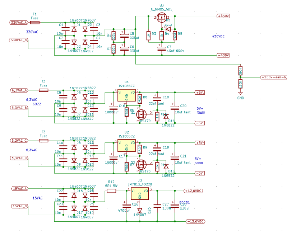287x231 pixels.
Task: Select the C21 10uf tant capacitor
Action: tap(175, 158)
